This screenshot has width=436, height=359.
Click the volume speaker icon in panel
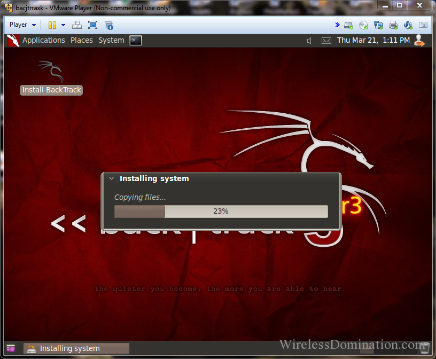tap(309, 41)
